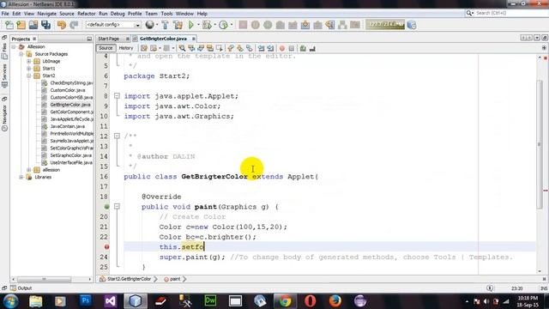Click the Profile Project clock icon

(223, 25)
